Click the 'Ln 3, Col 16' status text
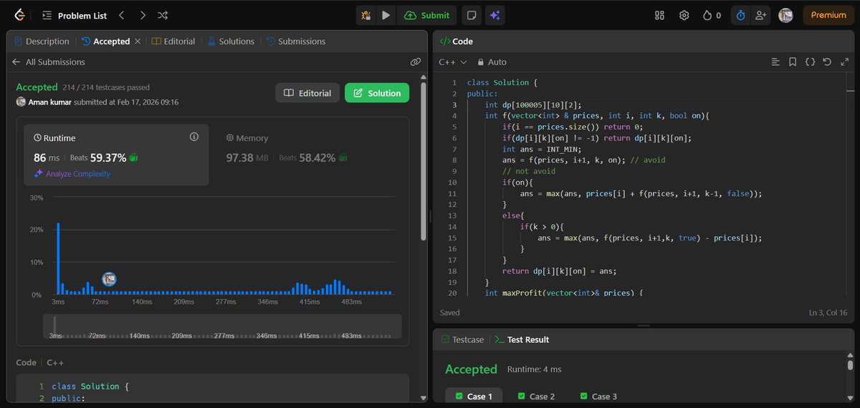 (x=828, y=313)
